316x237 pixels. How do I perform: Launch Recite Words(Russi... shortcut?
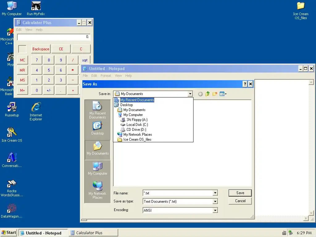(x=12, y=188)
